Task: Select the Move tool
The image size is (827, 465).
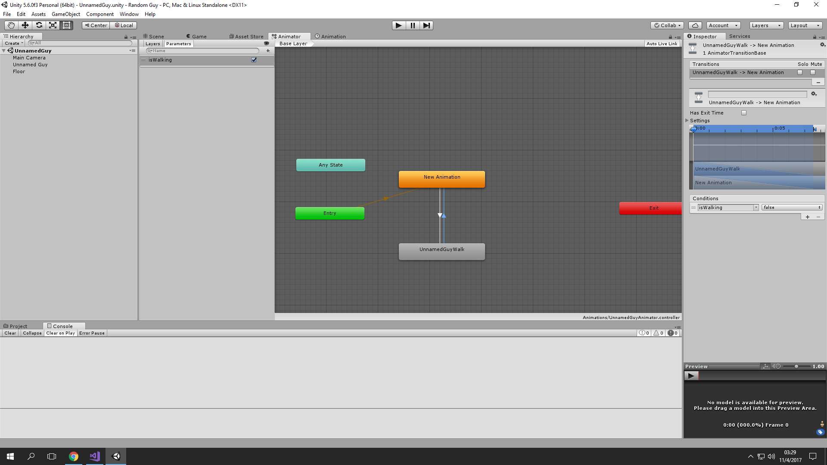Action: pyautogui.click(x=25, y=25)
